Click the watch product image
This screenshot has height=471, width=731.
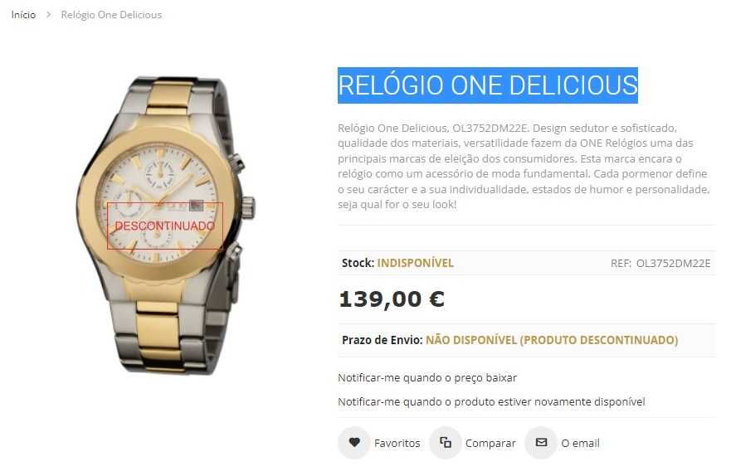(x=165, y=226)
